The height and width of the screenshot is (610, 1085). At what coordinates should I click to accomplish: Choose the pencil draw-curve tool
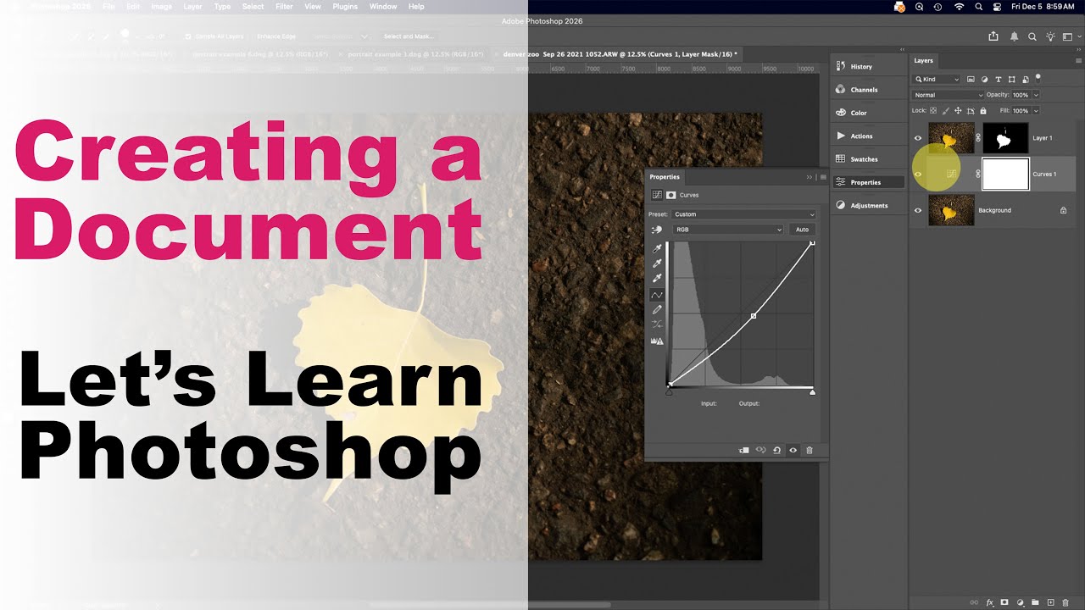(657, 310)
